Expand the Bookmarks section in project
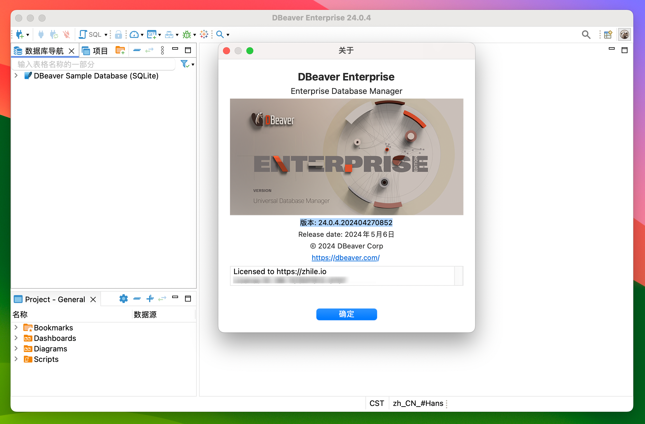 (17, 327)
